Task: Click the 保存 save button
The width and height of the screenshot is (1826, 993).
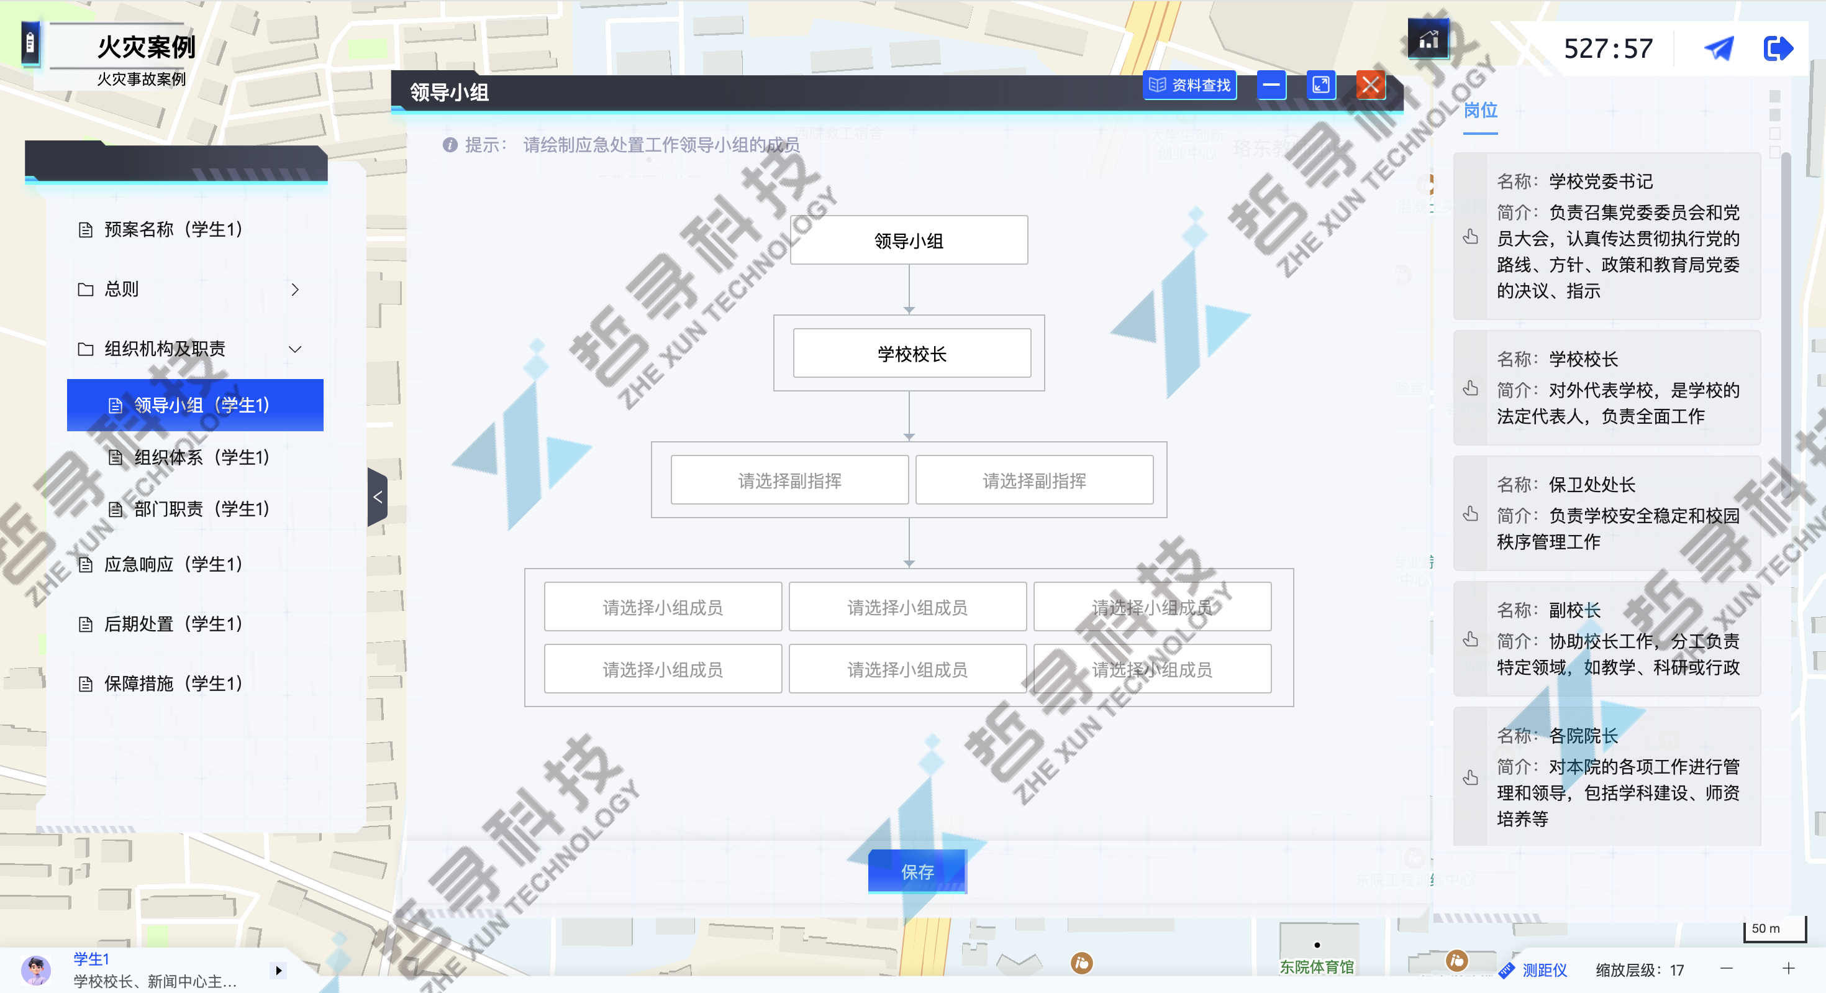Action: (917, 871)
